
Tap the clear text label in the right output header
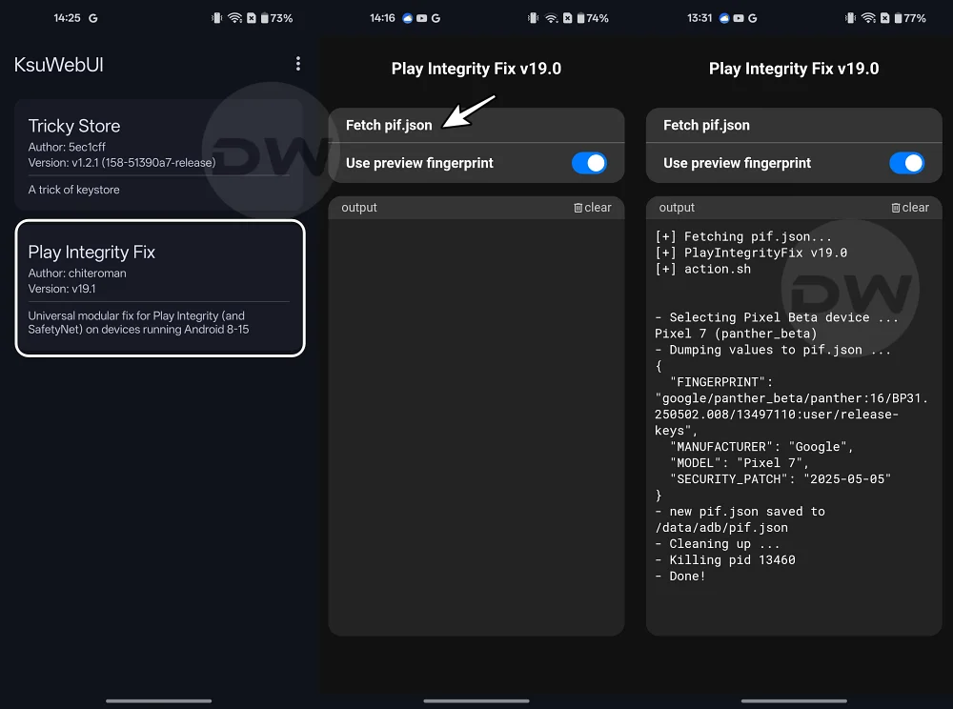point(915,207)
